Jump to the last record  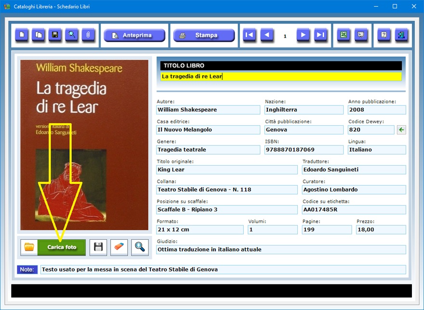coord(320,35)
